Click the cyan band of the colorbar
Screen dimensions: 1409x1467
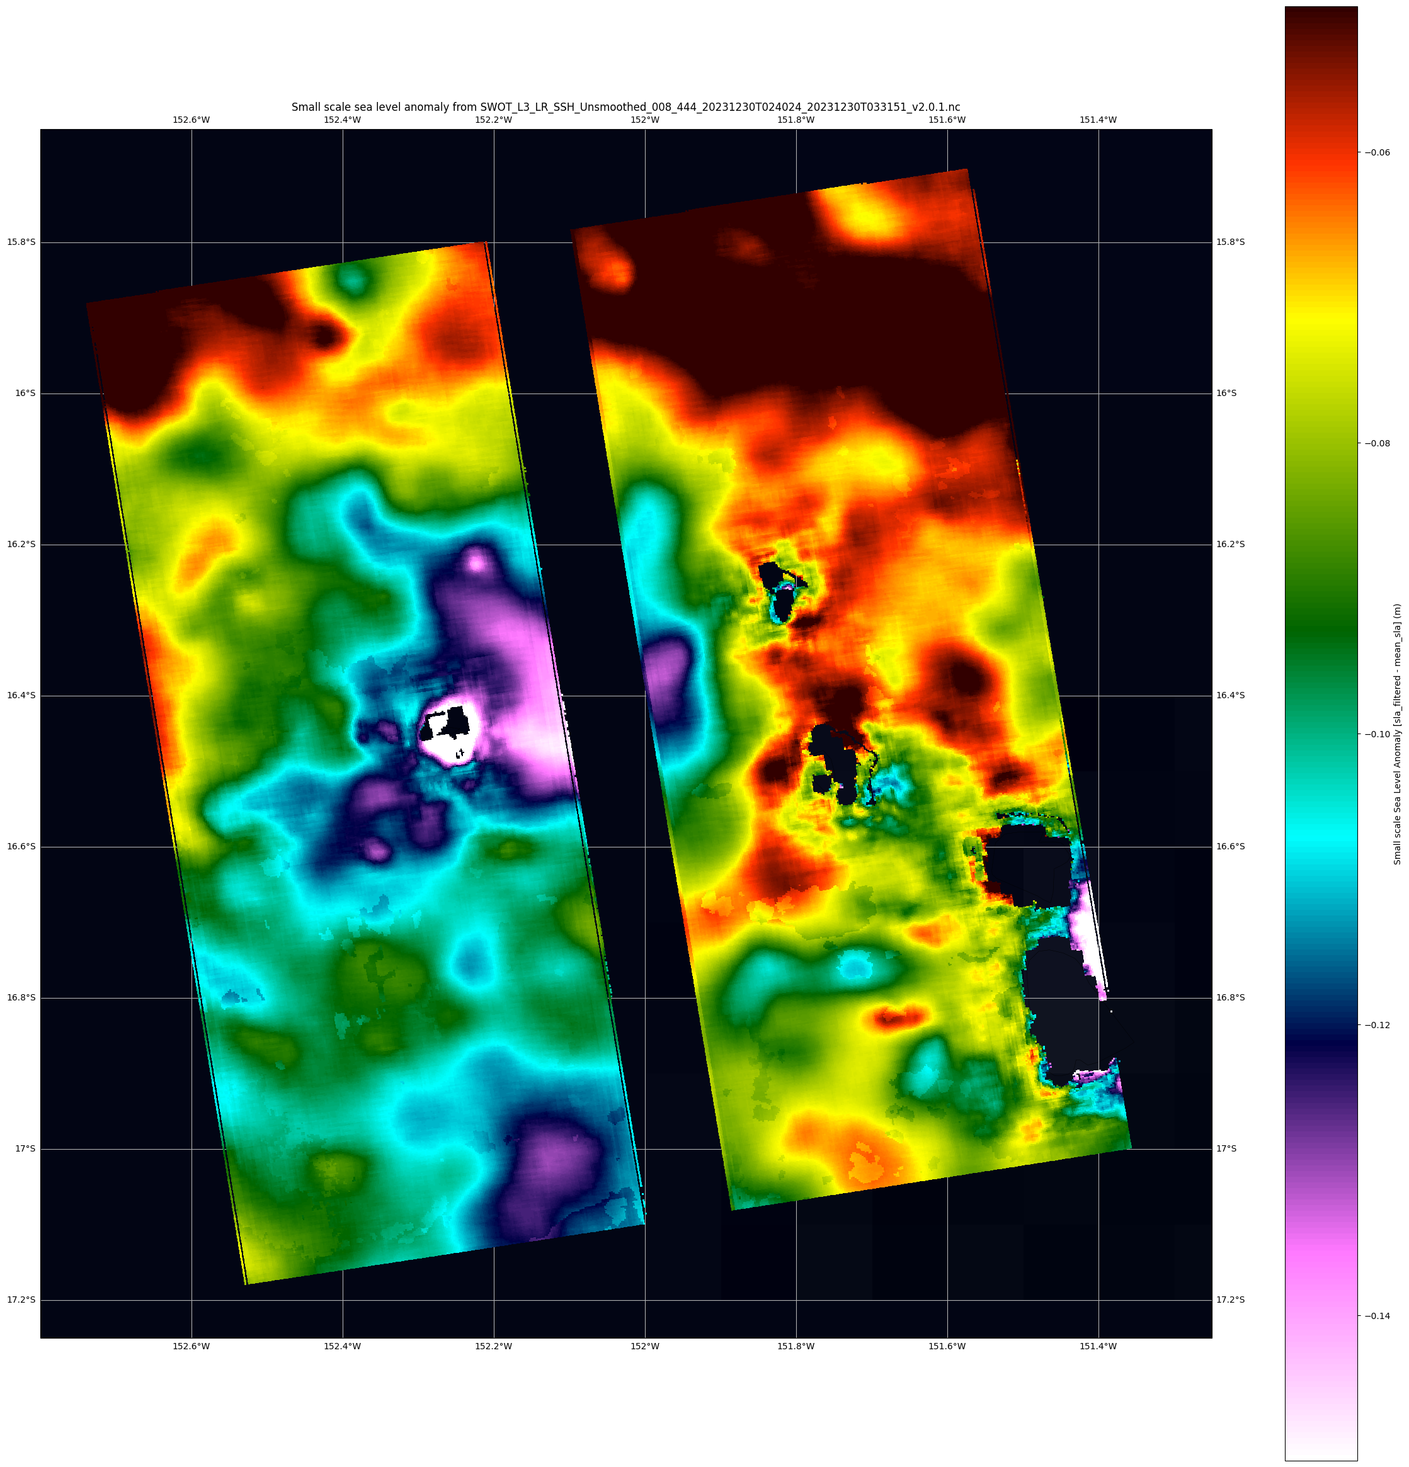click(1321, 838)
